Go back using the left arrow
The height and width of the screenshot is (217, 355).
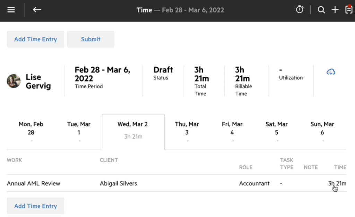(x=37, y=10)
